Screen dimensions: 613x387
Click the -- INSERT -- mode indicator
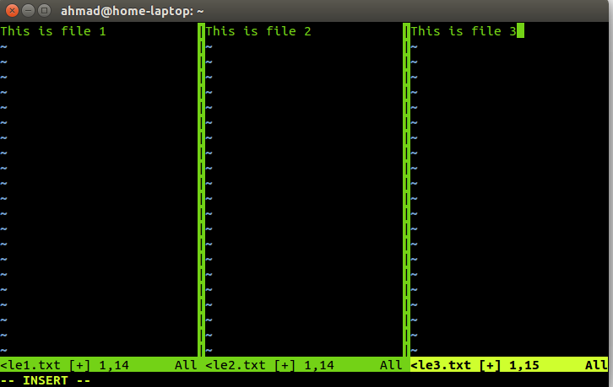tap(46, 380)
